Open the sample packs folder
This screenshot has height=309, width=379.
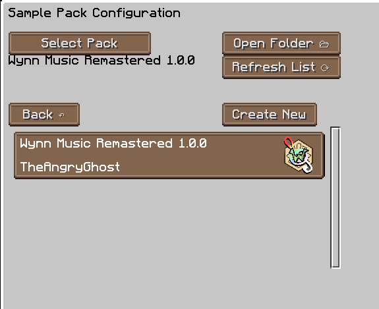pos(281,43)
